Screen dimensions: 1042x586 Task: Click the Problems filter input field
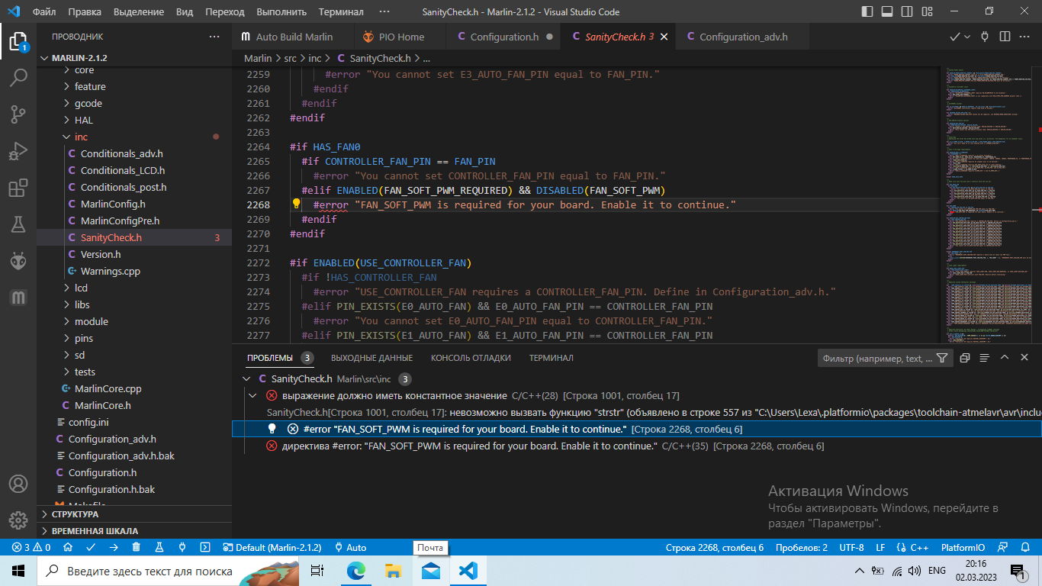(x=877, y=358)
